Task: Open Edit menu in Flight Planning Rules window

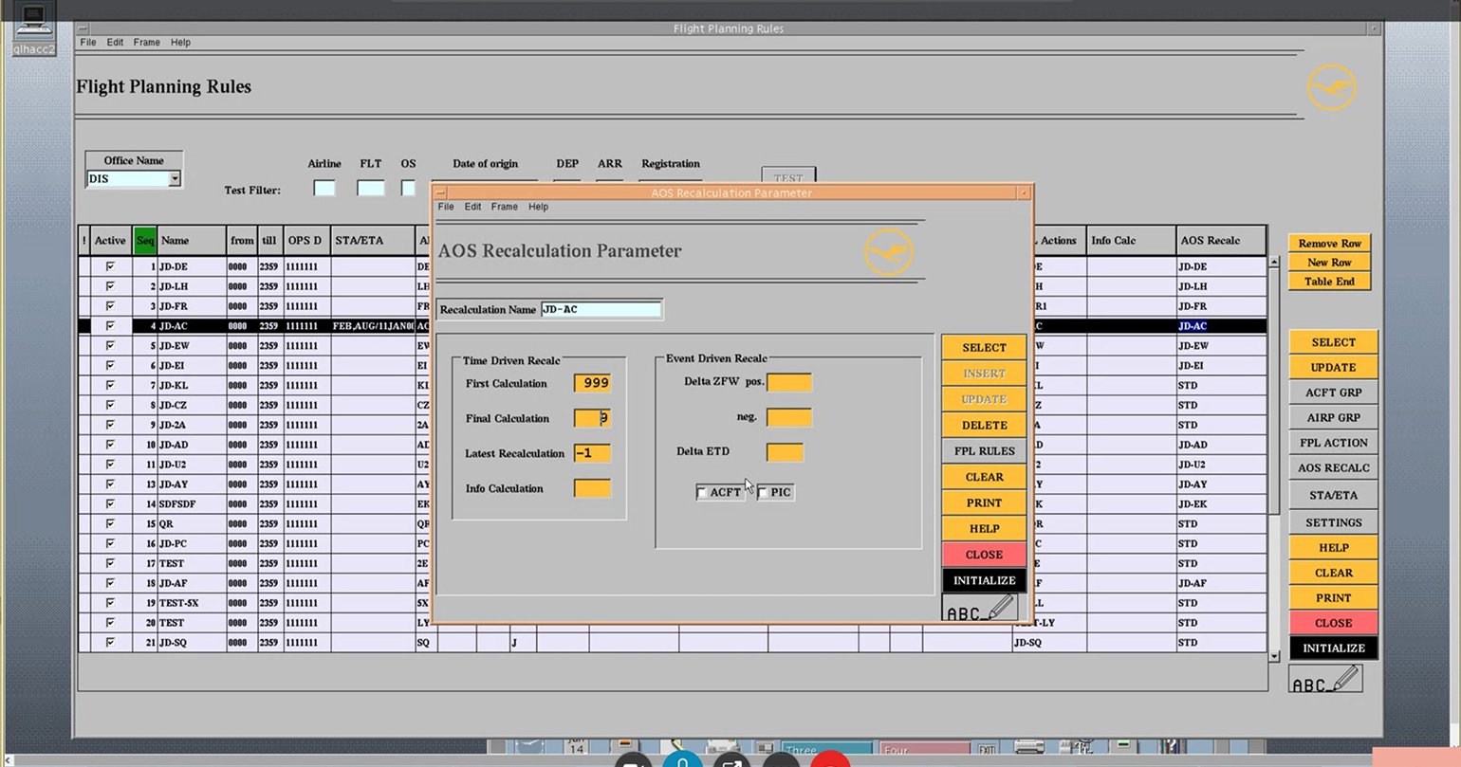Action: (x=115, y=43)
